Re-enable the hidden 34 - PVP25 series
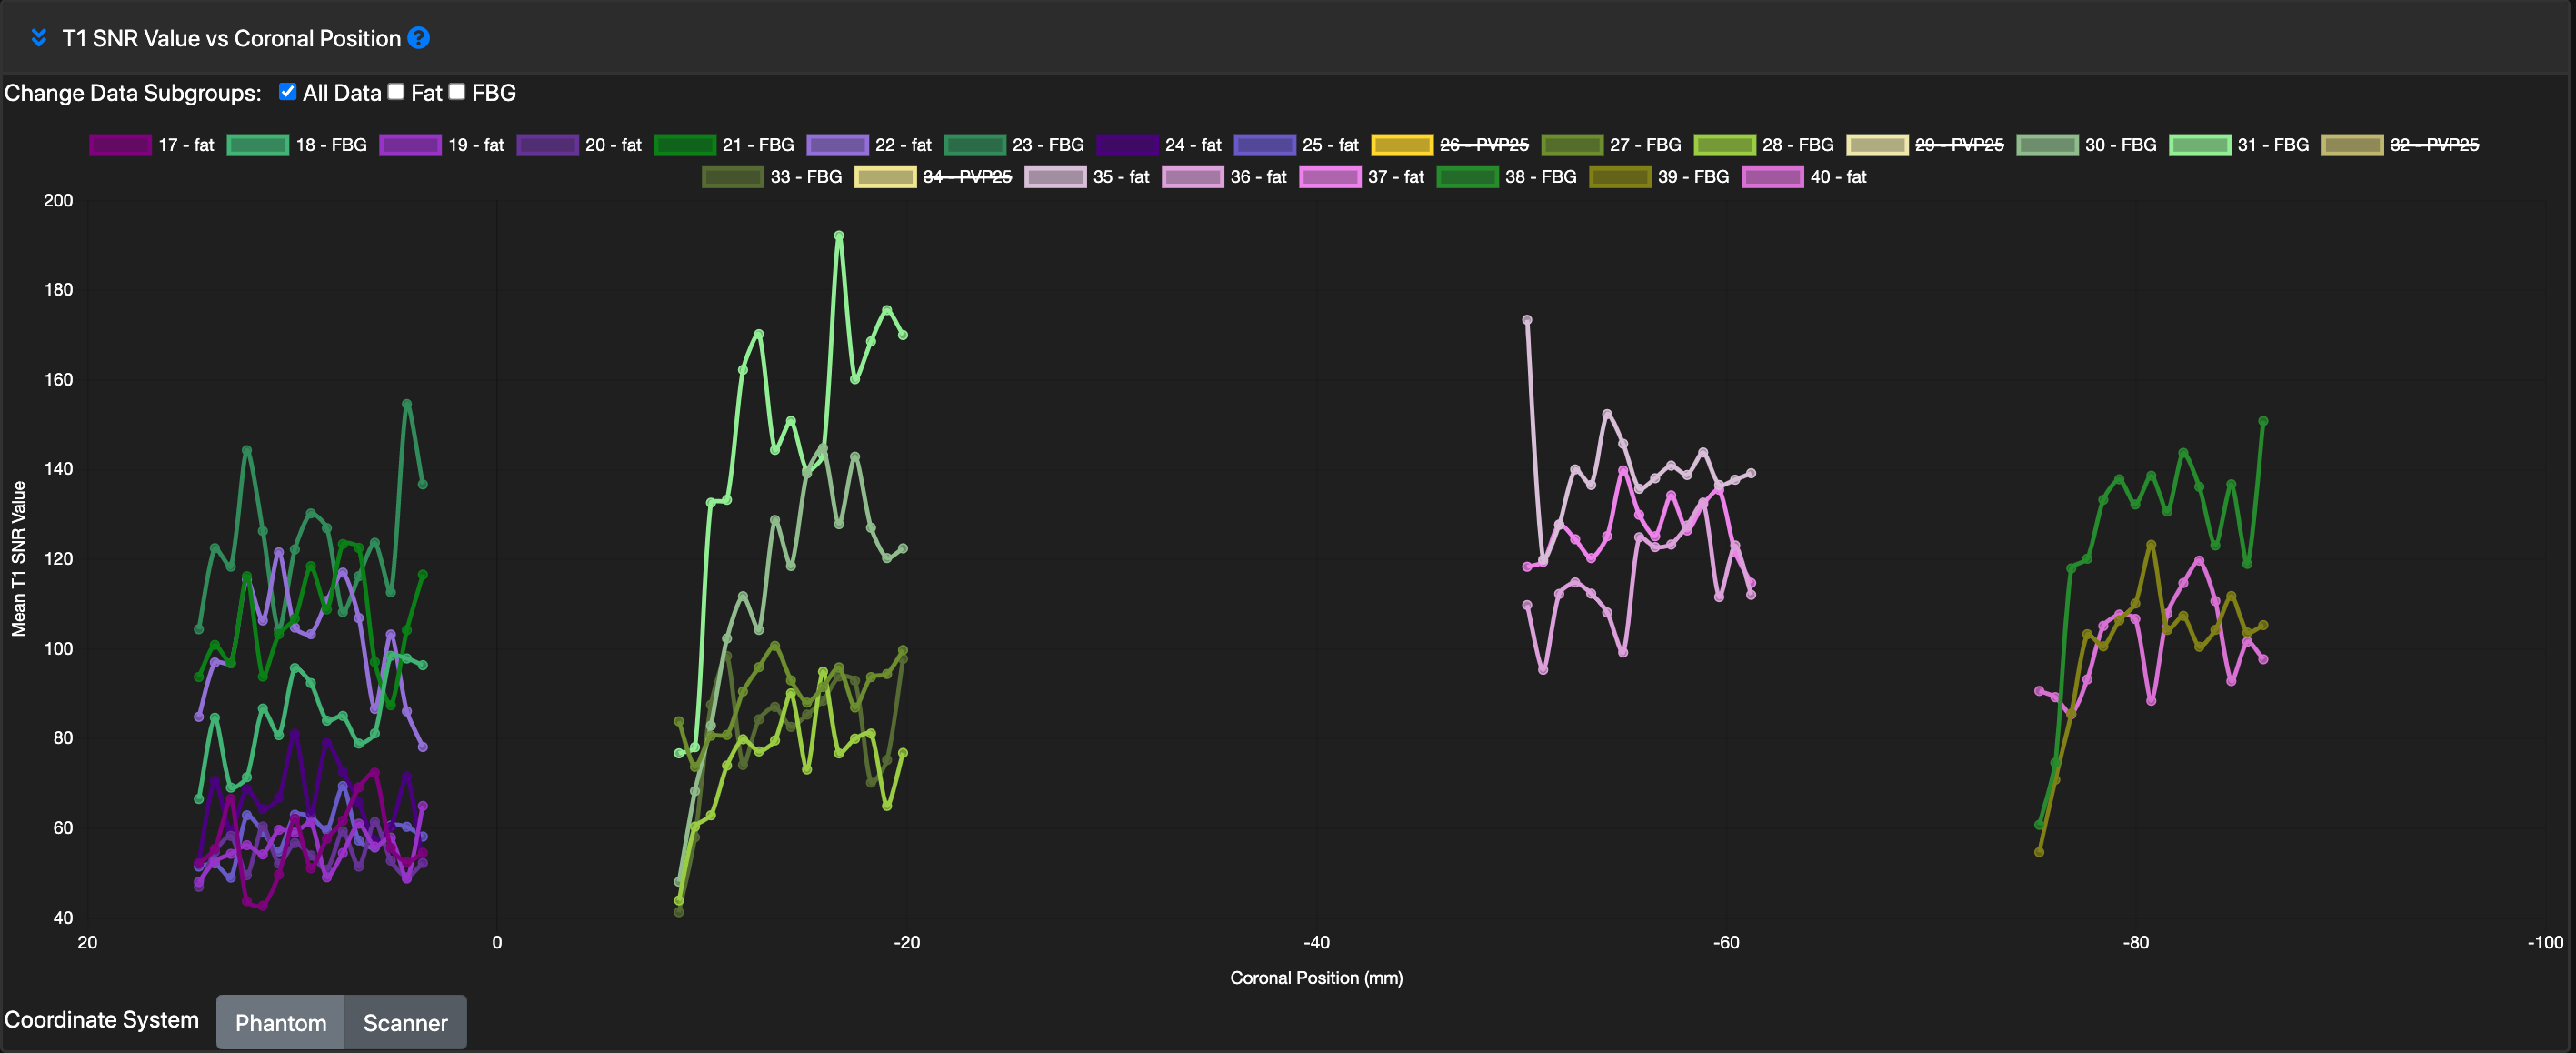Image resolution: width=2576 pixels, height=1053 pixels. click(x=966, y=177)
